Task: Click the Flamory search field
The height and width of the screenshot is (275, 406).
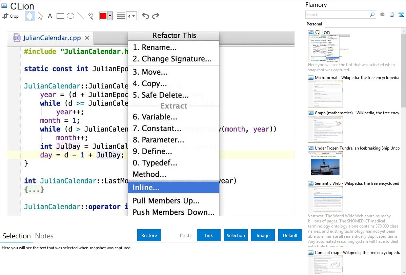Action: pyautogui.click(x=338, y=15)
